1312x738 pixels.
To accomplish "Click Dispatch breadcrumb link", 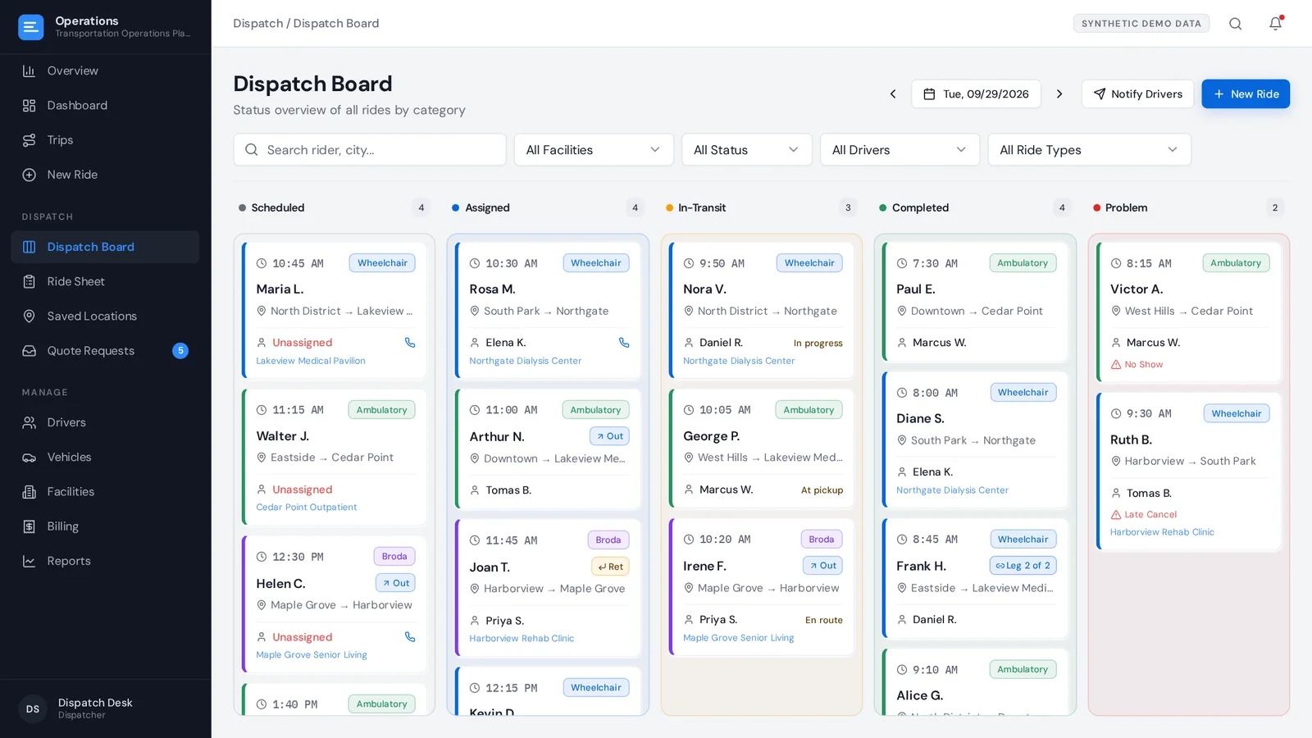I will pos(257,24).
